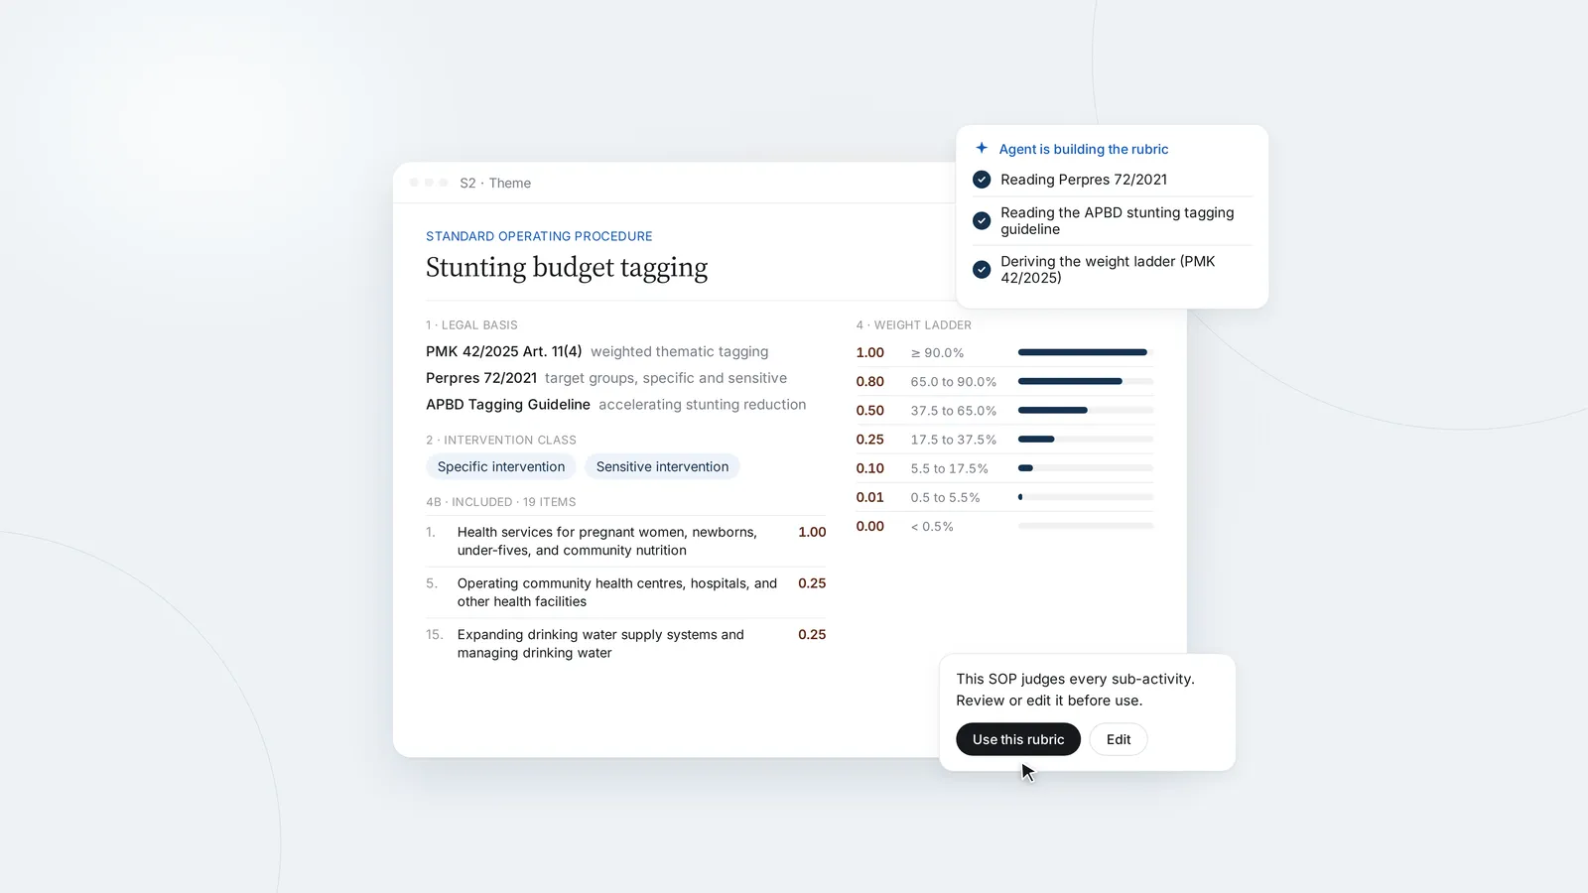Click the 0.25 value in the weight ladder
This screenshot has height=893, width=1588.
pyautogui.click(x=870, y=439)
